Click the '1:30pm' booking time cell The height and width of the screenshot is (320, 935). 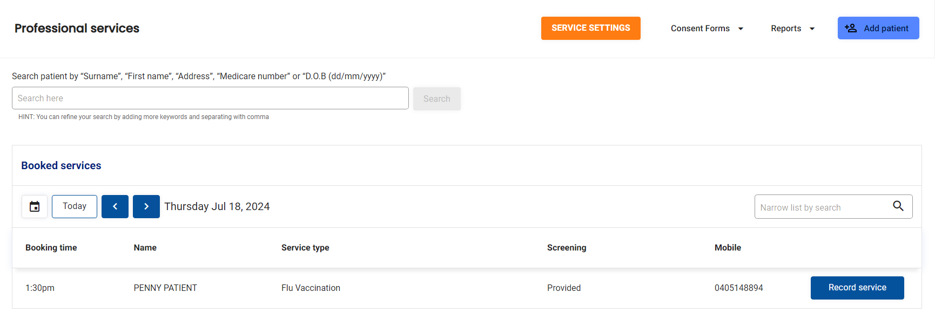coord(40,288)
